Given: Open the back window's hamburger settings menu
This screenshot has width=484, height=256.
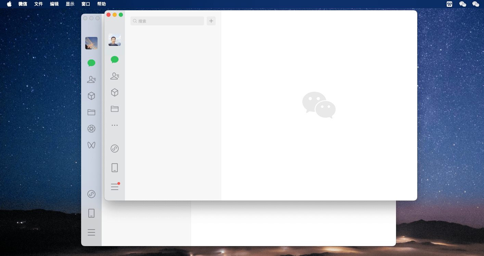Looking at the screenshot, I should pyautogui.click(x=91, y=232).
